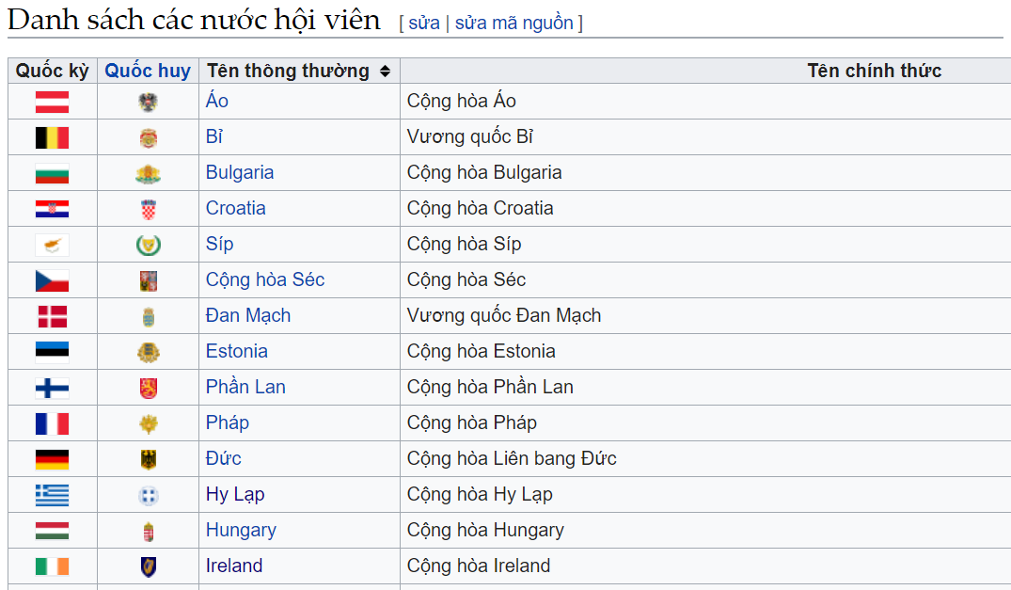Viewport: 1011px width, 590px height.
Task: Open the Finland coat of arms image
Action: (149, 389)
